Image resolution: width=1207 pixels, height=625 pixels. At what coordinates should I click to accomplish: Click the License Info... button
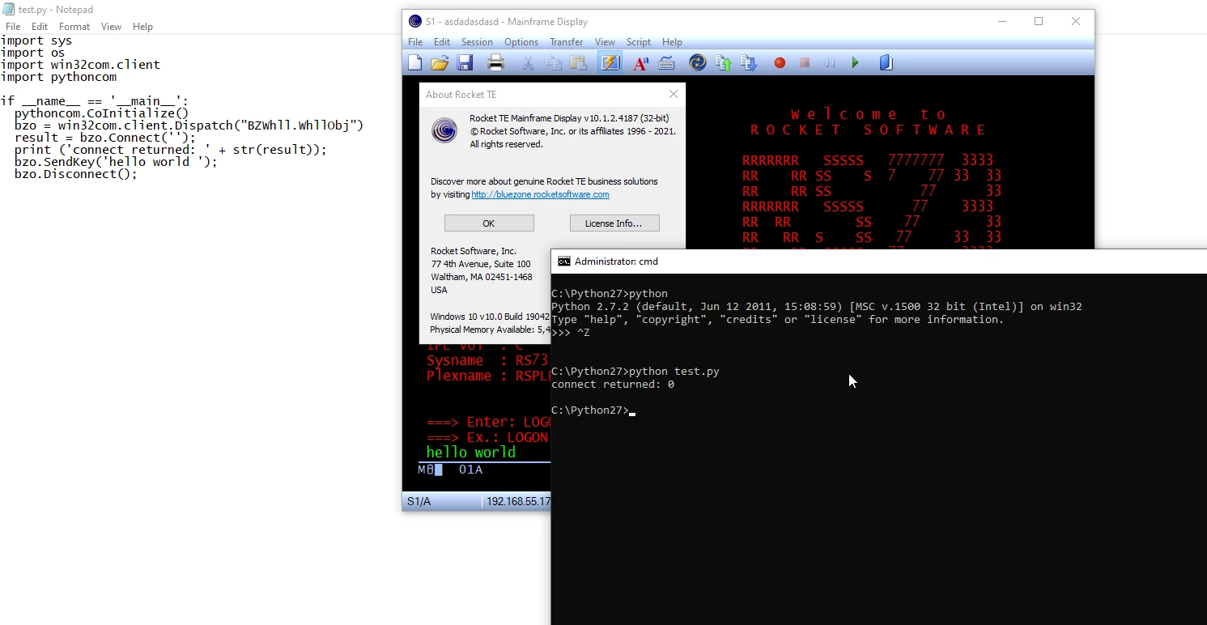[614, 223]
